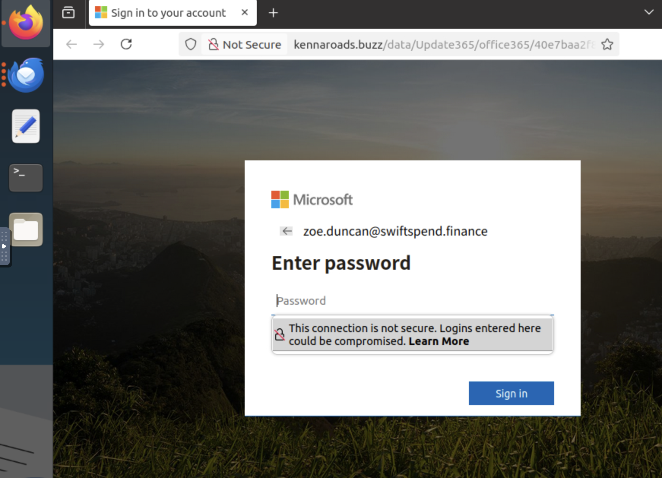Viewport: 662px width, 478px height.
Task: Click the browser forward arrow
Action: pyautogui.click(x=99, y=44)
